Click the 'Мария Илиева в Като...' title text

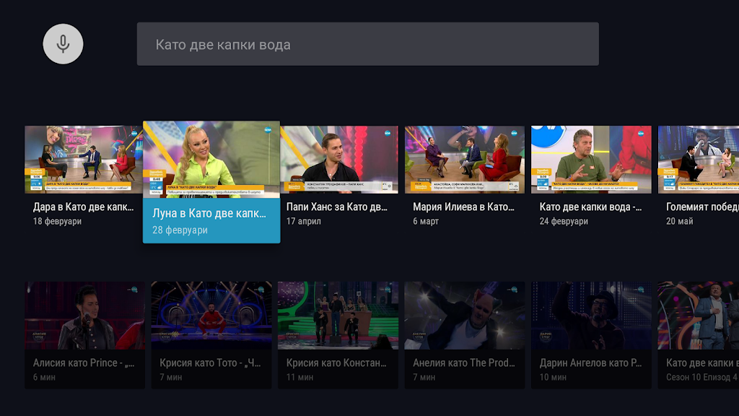coord(463,207)
